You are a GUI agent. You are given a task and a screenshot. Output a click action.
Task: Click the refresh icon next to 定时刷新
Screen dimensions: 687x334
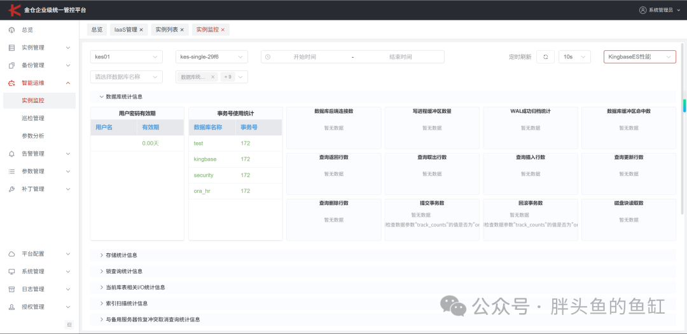click(x=546, y=57)
